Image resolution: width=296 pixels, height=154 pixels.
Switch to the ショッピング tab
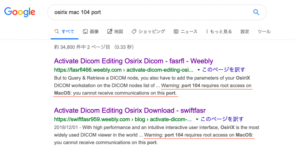coord(148,31)
